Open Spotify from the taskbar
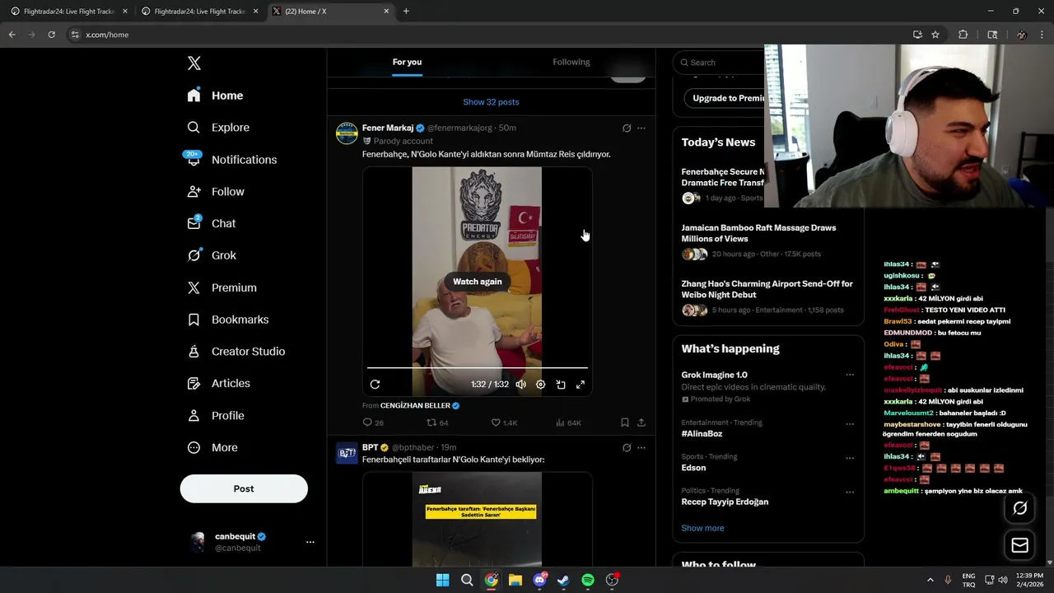1054x593 pixels. tap(588, 580)
